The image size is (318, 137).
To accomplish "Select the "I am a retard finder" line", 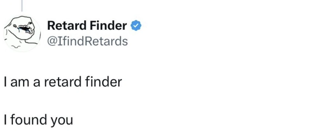I will coord(63,82).
